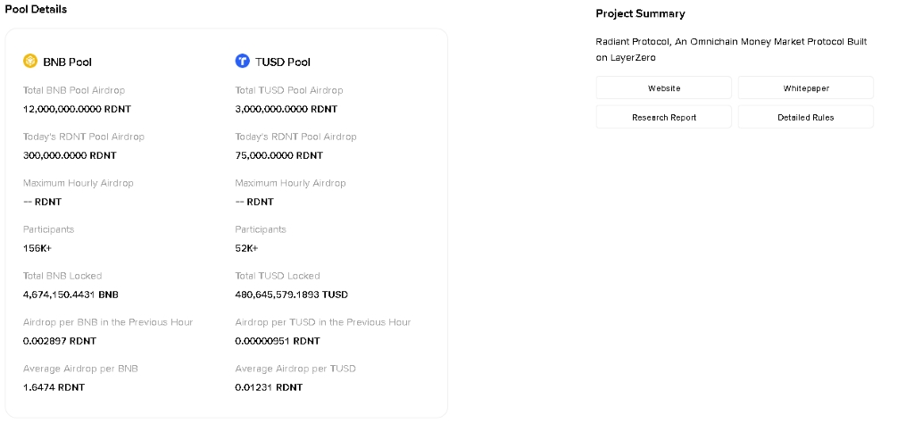This screenshot has width=914, height=432.
Task: Select 4,674,150.4431 BNB locked amount
Action: tap(71, 295)
